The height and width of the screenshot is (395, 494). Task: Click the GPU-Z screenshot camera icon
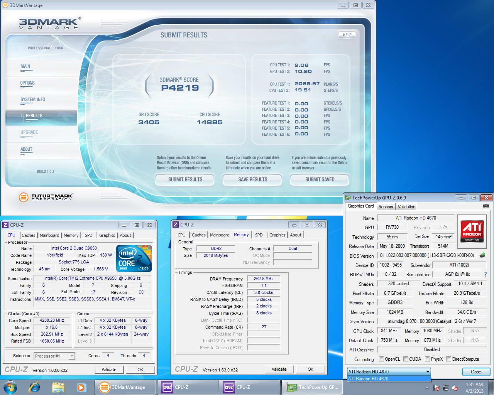click(486, 206)
